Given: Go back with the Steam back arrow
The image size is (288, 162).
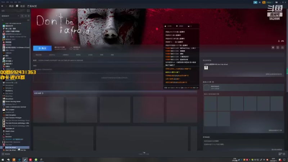Looking at the screenshot, I should 3,6.
